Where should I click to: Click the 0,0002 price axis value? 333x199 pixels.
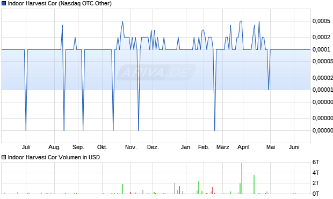click(x=321, y=37)
